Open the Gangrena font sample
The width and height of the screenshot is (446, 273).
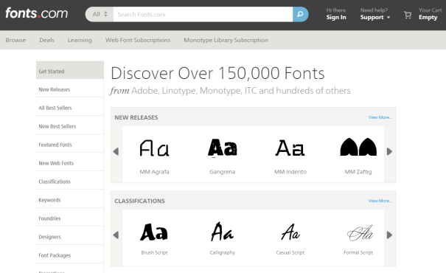(x=223, y=148)
